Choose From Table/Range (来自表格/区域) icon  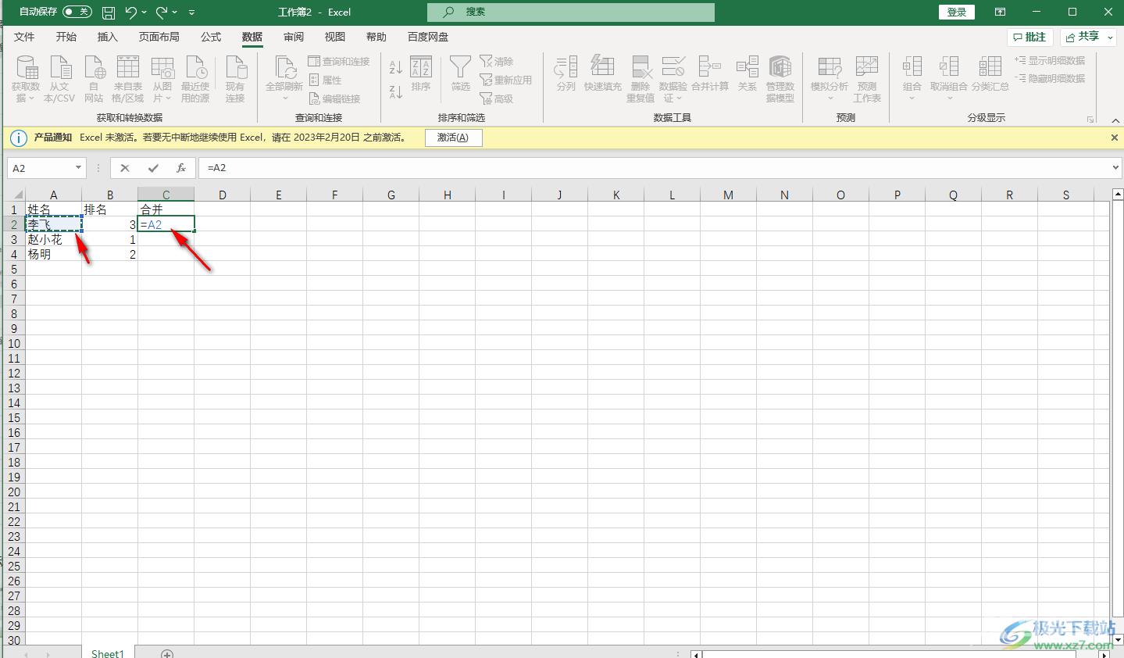(x=128, y=79)
